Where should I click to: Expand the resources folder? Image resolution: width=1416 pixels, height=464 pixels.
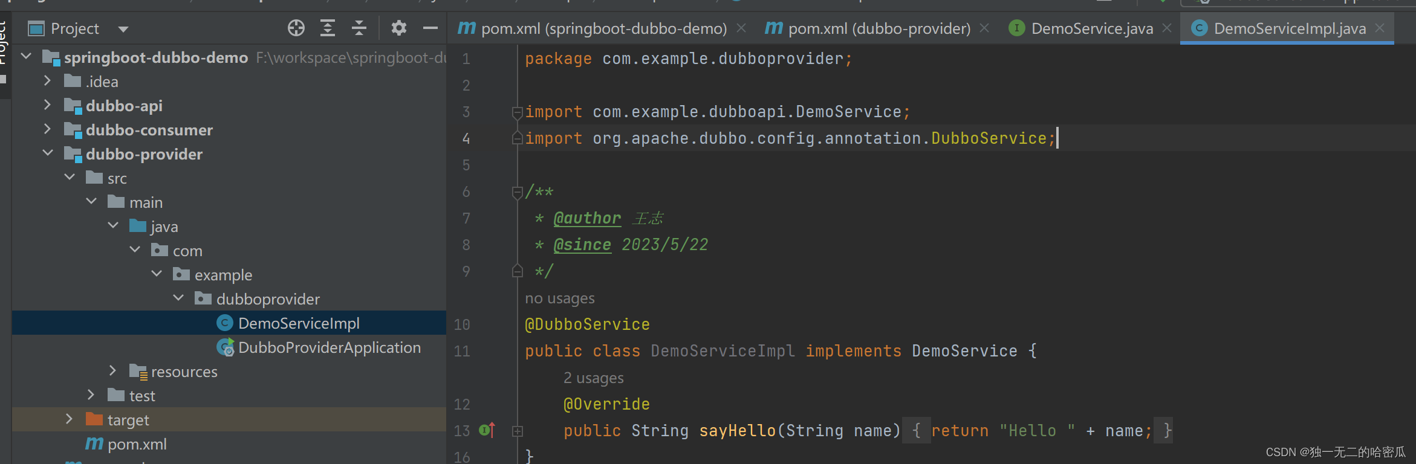[x=113, y=371]
